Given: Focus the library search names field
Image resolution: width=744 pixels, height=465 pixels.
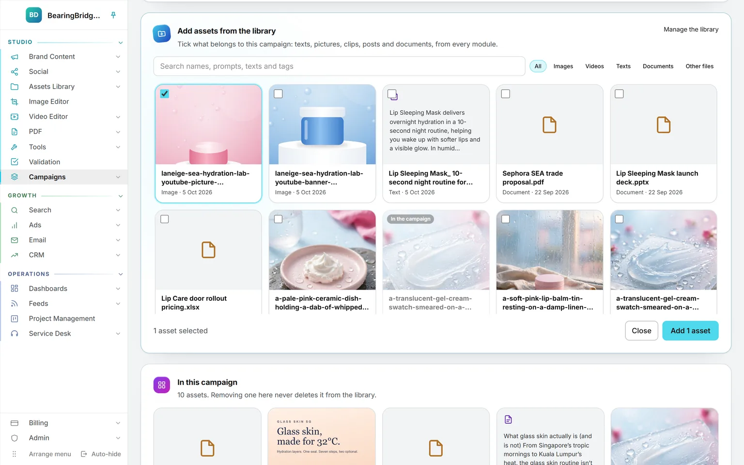Looking at the screenshot, I should pyautogui.click(x=339, y=66).
